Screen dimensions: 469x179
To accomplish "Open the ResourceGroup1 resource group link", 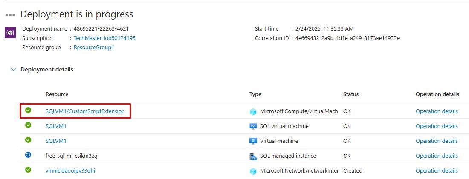I will click(x=94, y=48).
